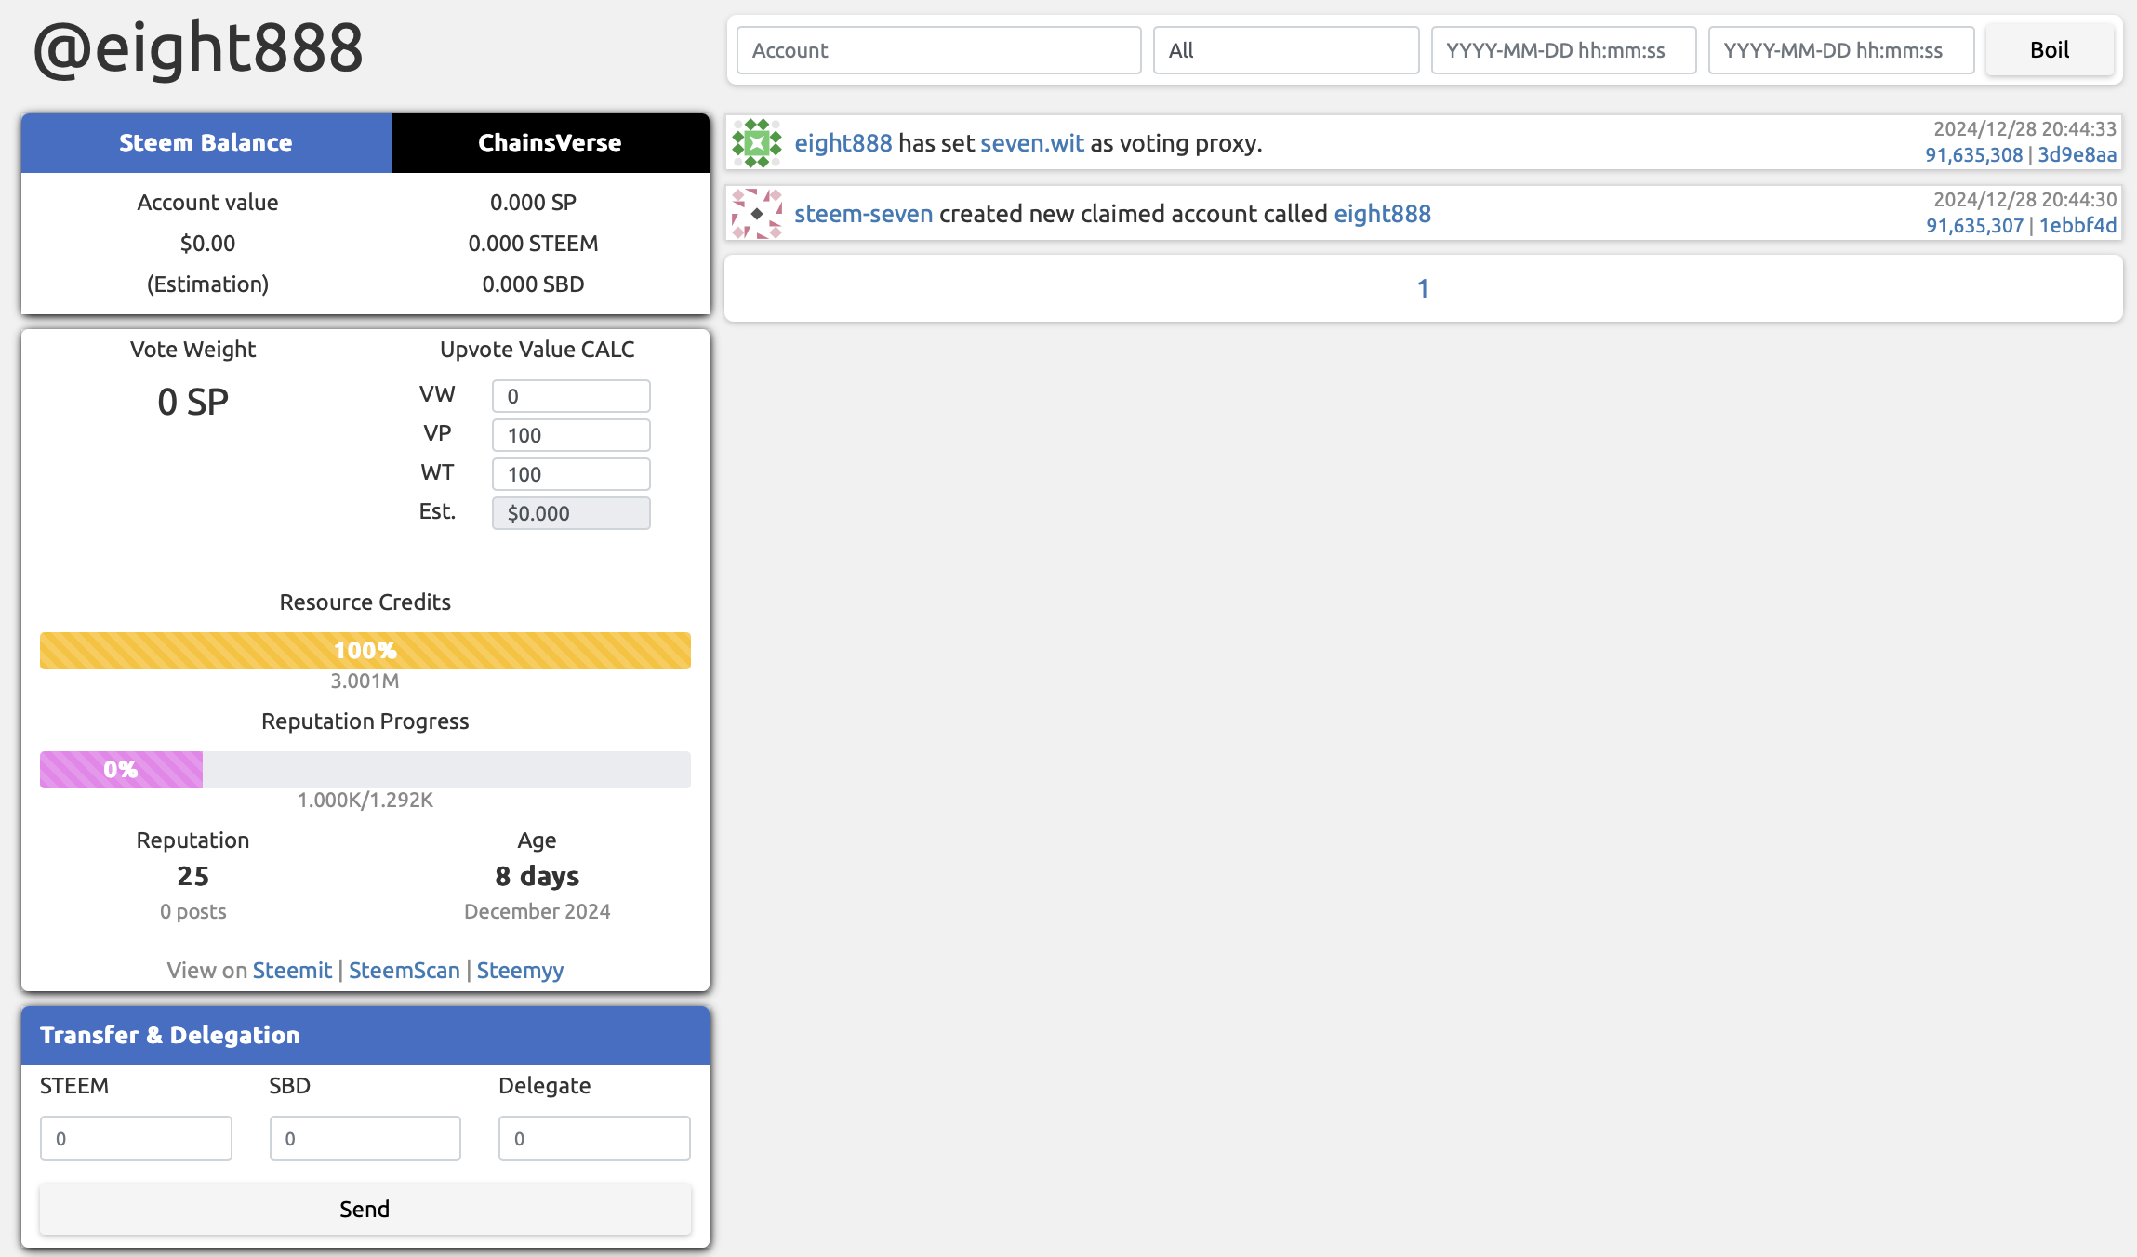
Task: View account on SteemScan
Action: coord(404,970)
